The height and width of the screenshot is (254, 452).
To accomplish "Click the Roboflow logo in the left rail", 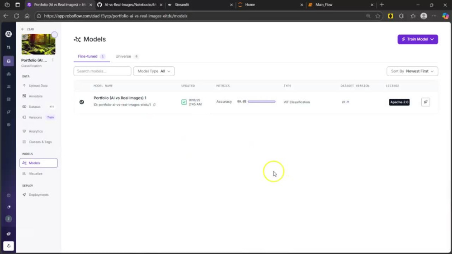I will click(x=8, y=34).
